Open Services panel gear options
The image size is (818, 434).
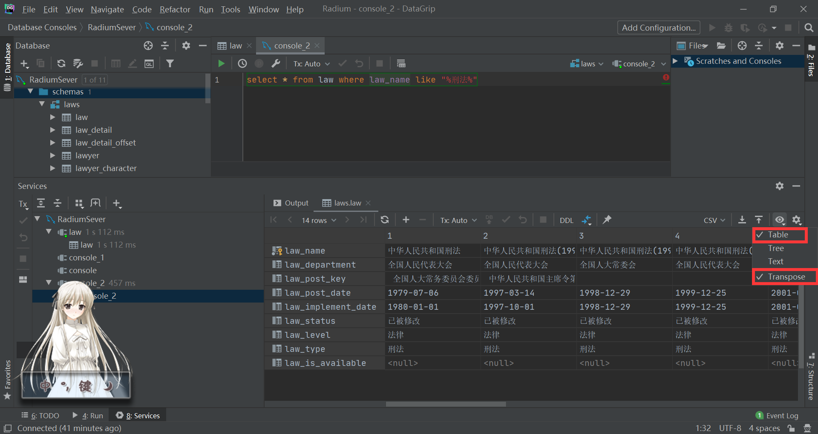point(780,186)
